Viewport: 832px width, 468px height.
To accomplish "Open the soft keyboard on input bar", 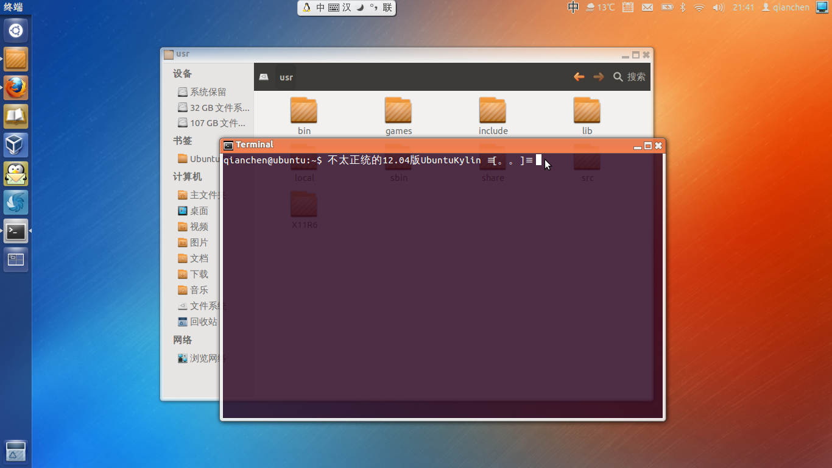I will pyautogui.click(x=334, y=8).
